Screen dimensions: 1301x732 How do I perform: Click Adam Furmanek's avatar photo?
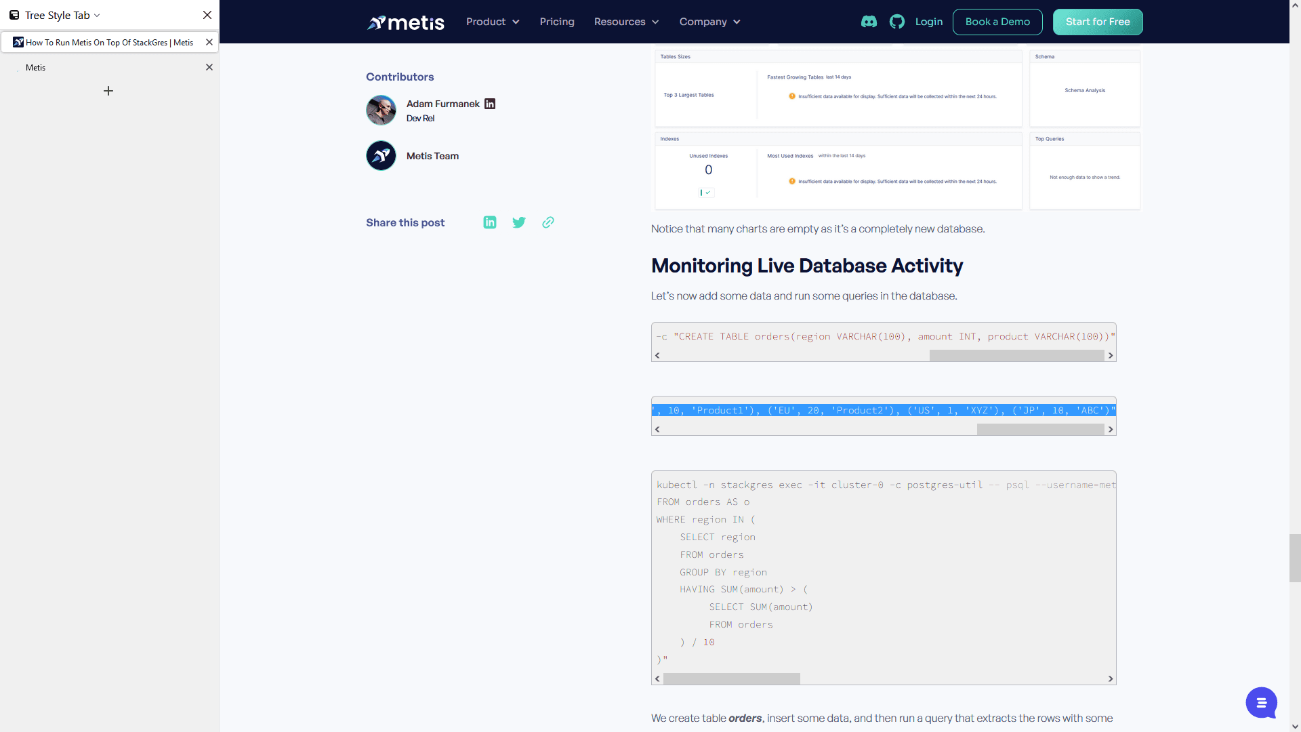click(x=381, y=110)
